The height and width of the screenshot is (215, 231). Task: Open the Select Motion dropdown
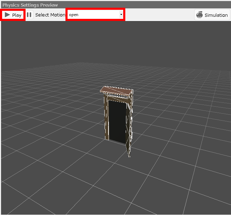coord(95,15)
